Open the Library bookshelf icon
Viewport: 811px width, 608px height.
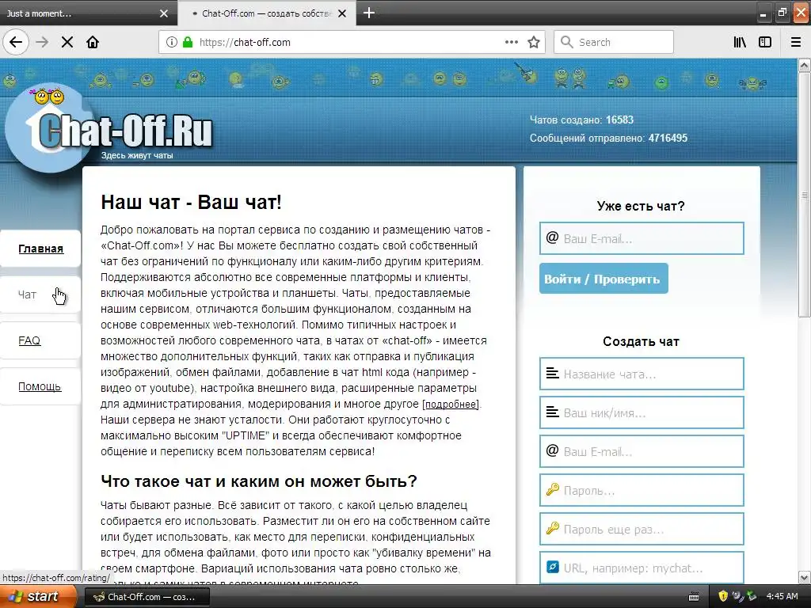pyautogui.click(x=741, y=42)
